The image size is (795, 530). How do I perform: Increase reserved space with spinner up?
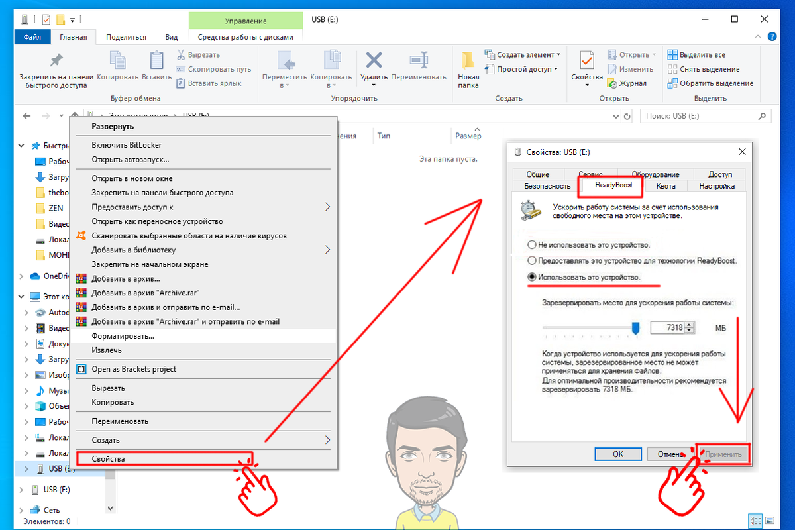click(690, 325)
